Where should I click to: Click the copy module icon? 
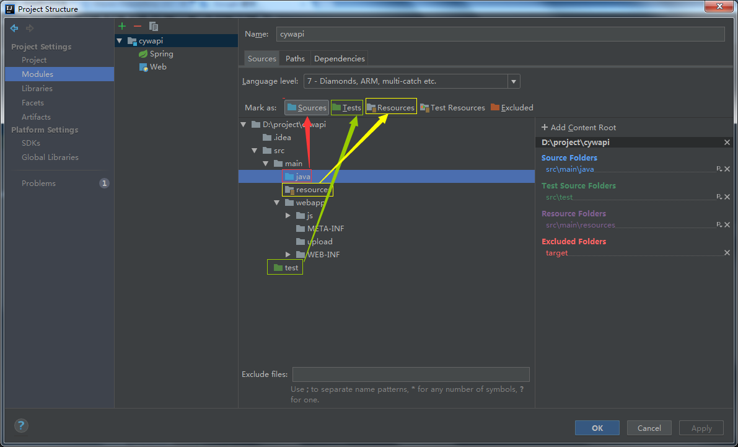(154, 26)
